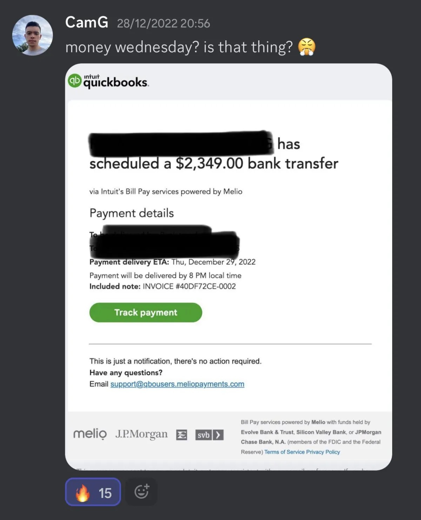421x520 pixels.
Task: Open the Privacy Policy link
Action: [323, 452]
